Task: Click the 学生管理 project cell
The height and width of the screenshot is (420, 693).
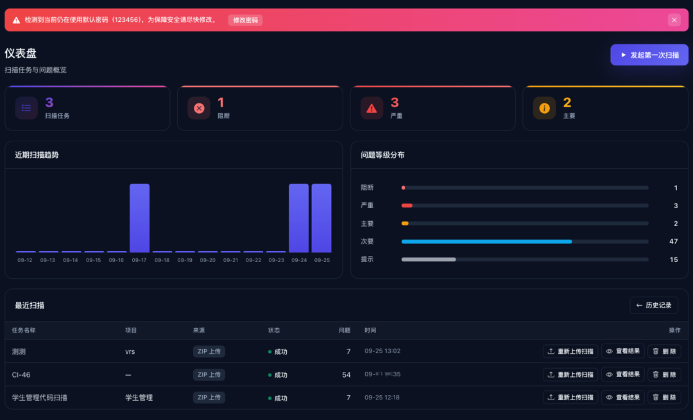Action: tap(139, 398)
